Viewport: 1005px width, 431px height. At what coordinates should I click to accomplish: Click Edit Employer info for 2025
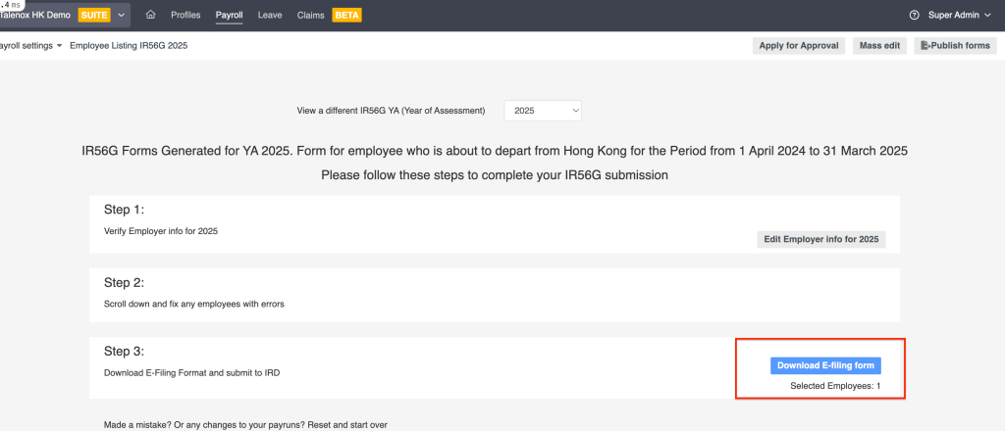[820, 239]
